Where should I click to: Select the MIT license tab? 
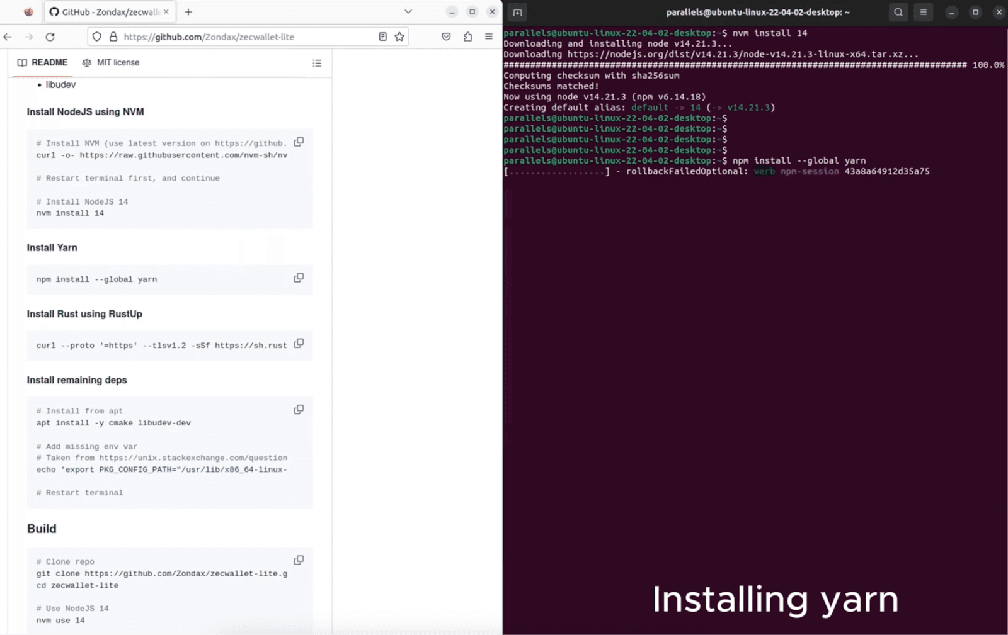[x=111, y=62]
